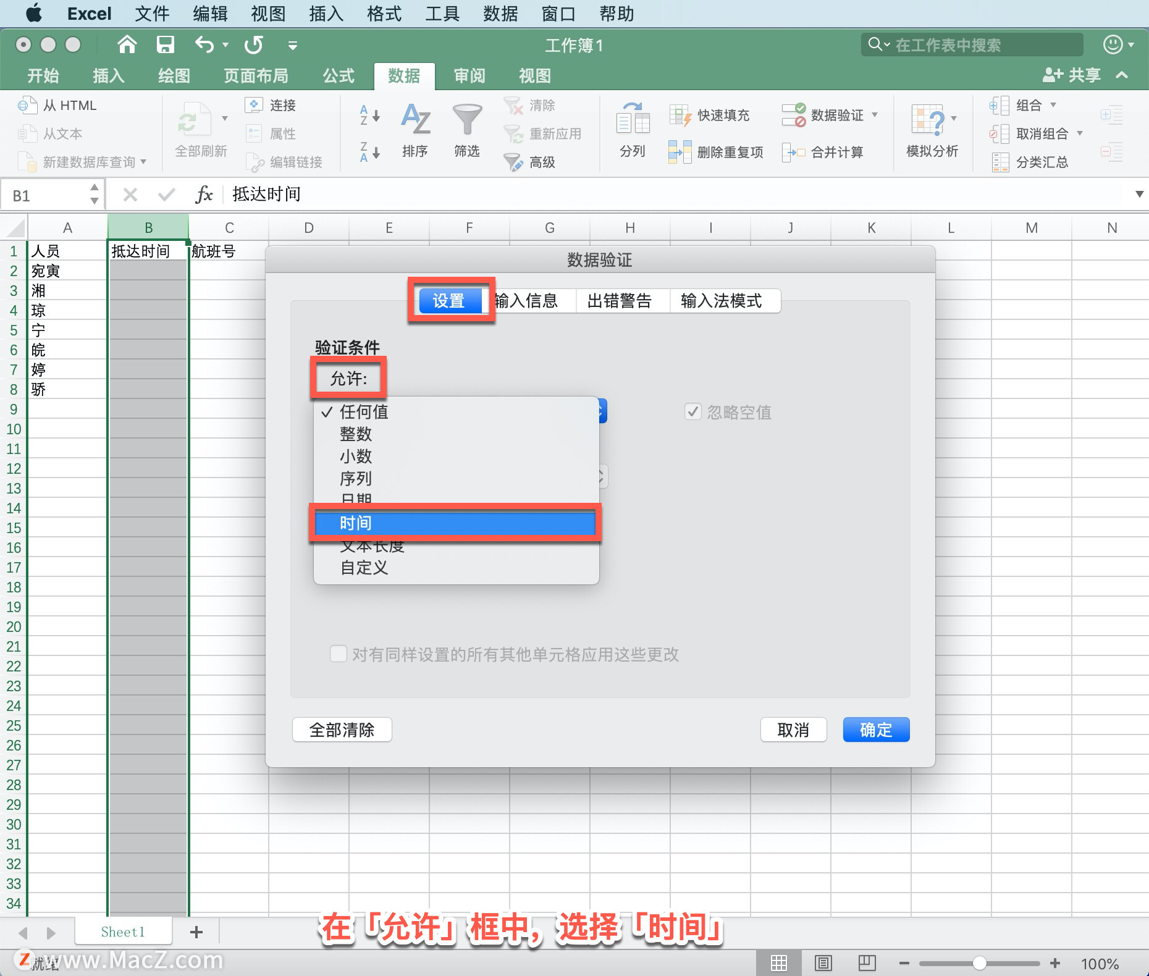Add a new sheet with plus icon
Image resolution: width=1149 pixels, height=976 pixels.
[x=196, y=932]
